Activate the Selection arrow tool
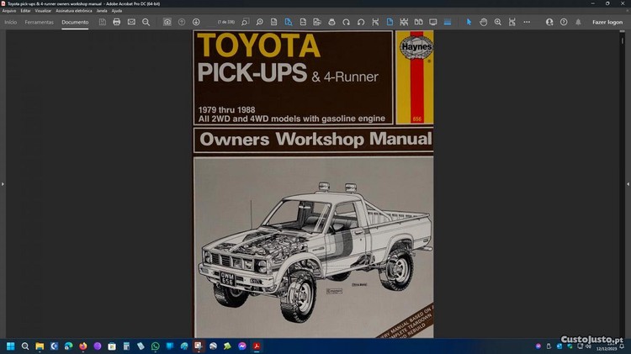631x354 pixels. point(469,22)
